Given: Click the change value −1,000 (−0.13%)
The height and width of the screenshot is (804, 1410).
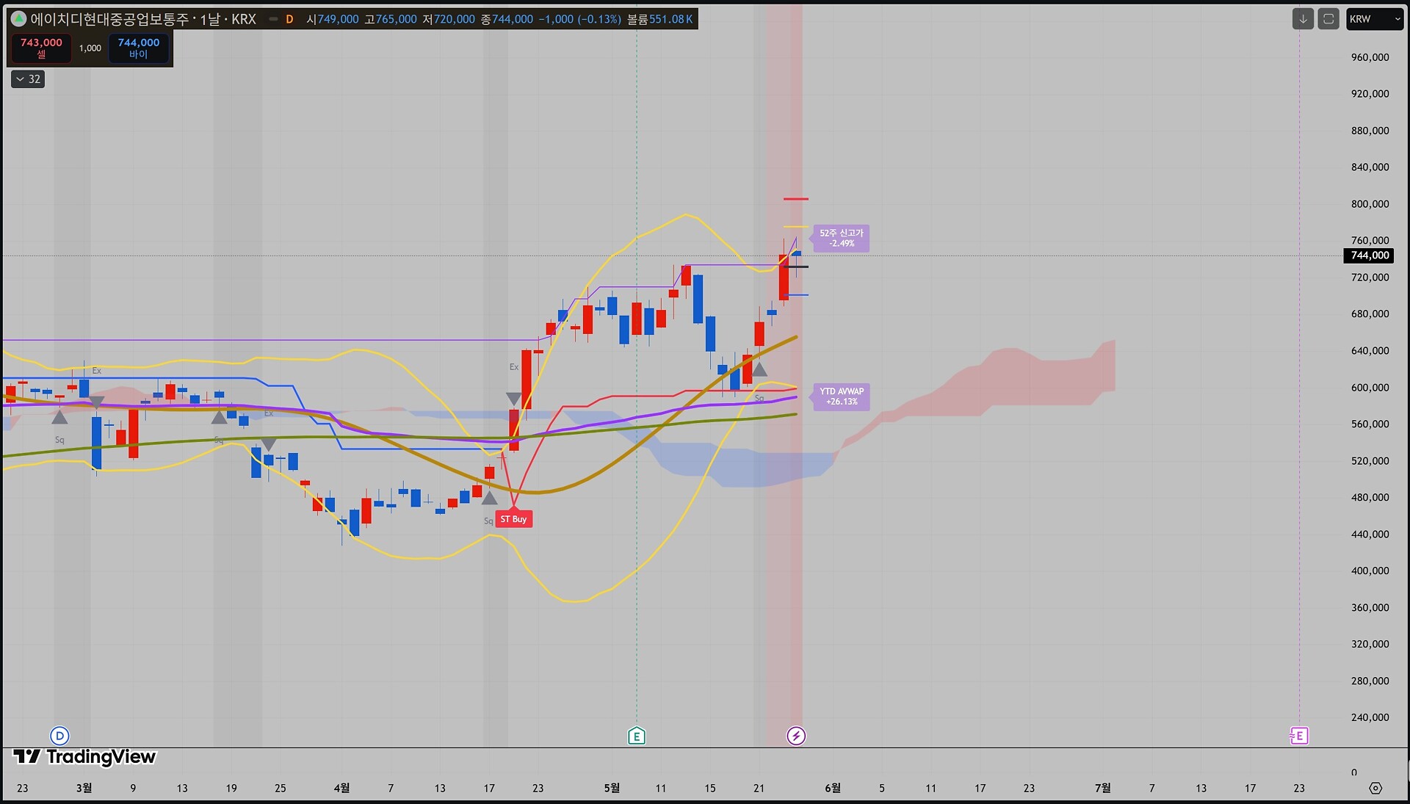Looking at the screenshot, I should click(x=579, y=19).
